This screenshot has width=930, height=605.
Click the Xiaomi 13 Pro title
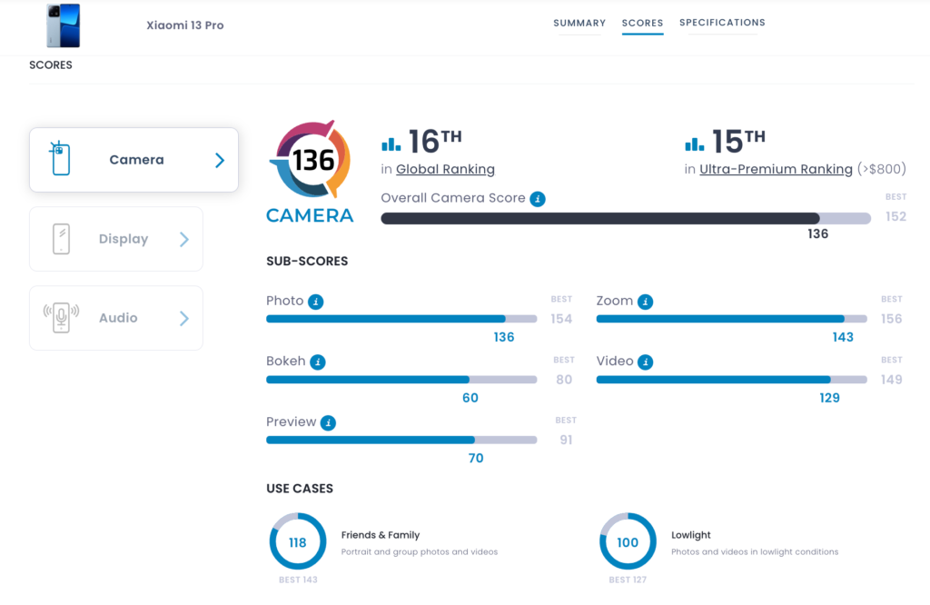click(185, 25)
